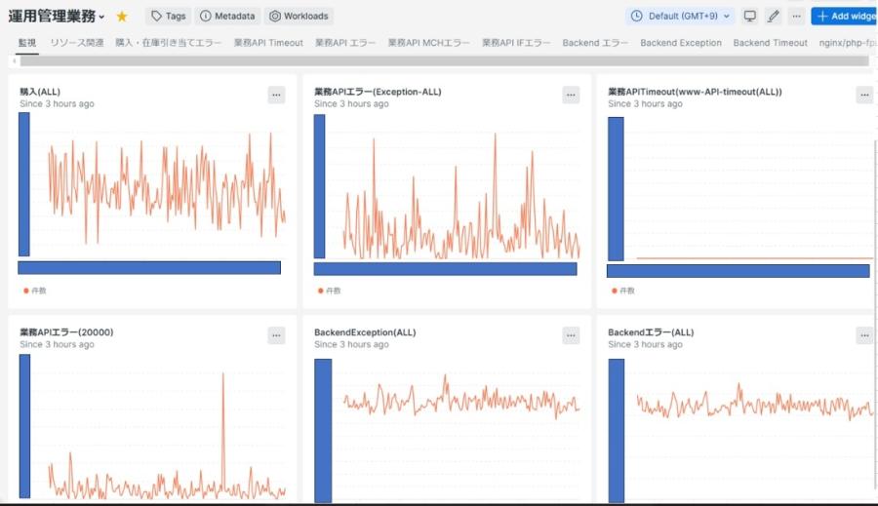The width and height of the screenshot is (878, 506).
Task: Toggle 件数 legend in 業務APIエラー(Exception-ALL) chart
Action: 330,291
